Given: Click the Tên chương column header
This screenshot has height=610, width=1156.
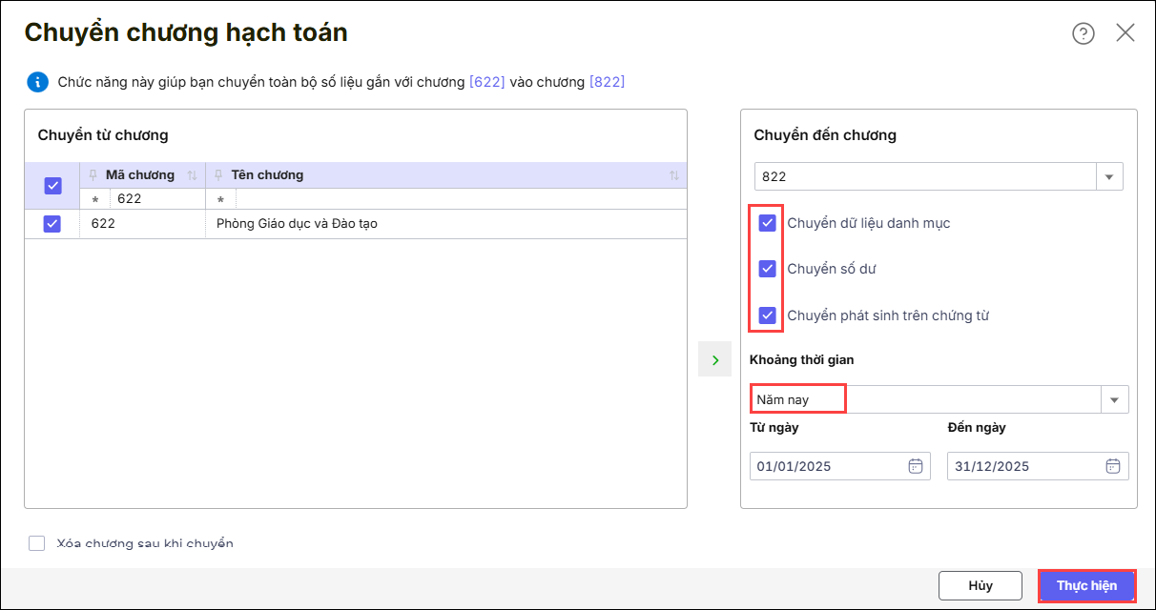Looking at the screenshot, I should pyautogui.click(x=267, y=175).
